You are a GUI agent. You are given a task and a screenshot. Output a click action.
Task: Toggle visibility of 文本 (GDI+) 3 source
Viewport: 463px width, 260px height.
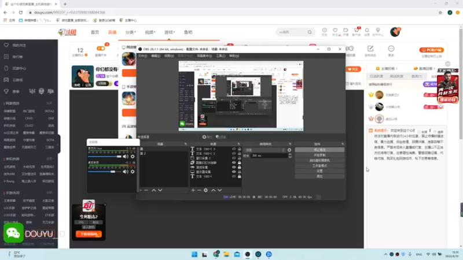tap(234, 149)
